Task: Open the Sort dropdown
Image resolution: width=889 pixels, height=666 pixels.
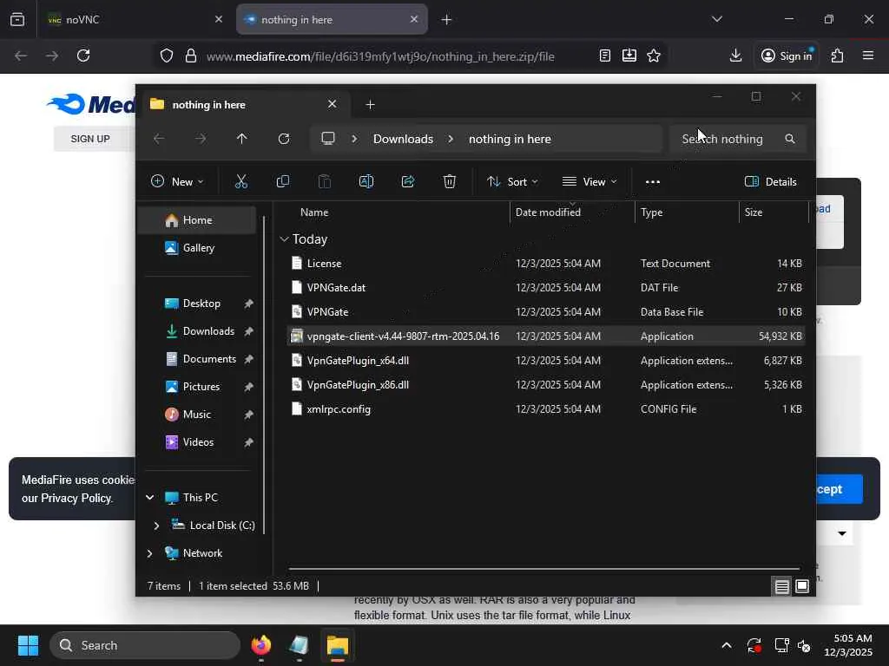Action: (x=512, y=182)
